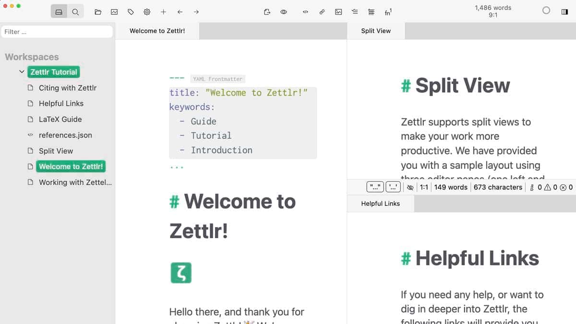Screen dimensions: 576x324
Task: Insert a table using the grid icon
Action: coord(371,12)
